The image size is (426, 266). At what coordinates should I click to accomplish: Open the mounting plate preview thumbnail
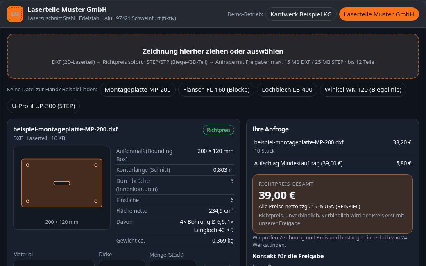coord(62,187)
